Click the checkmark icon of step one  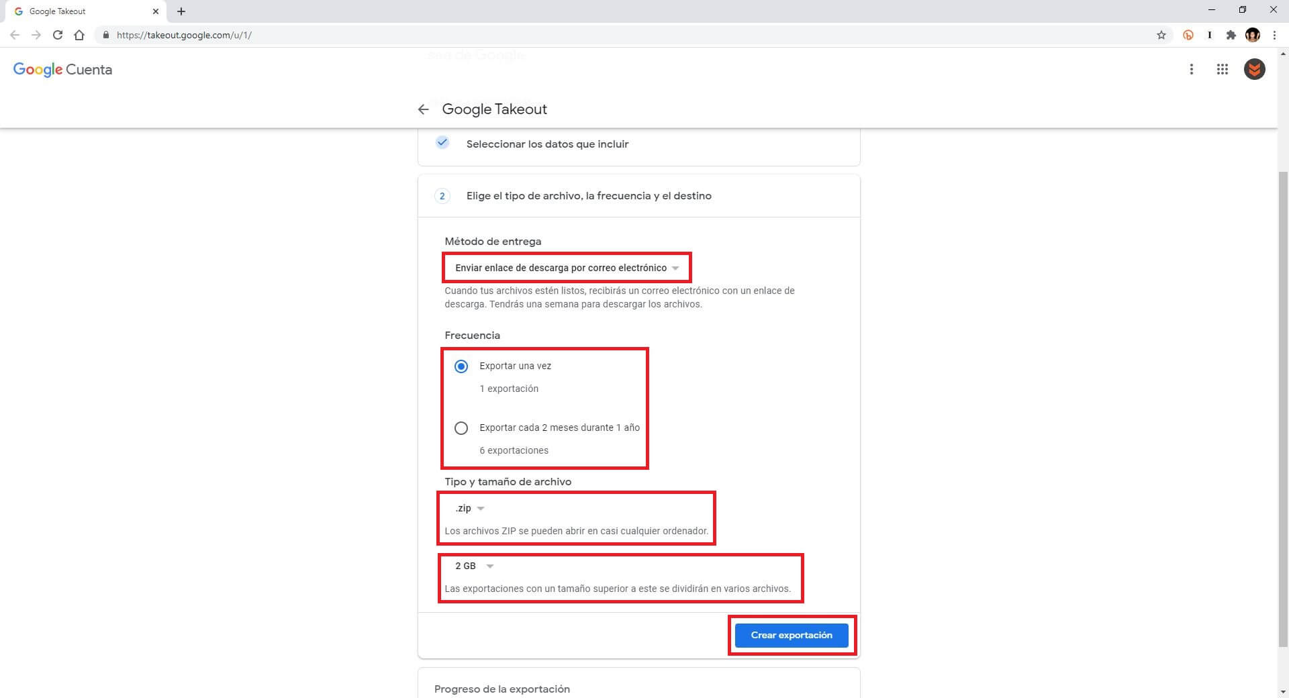[x=442, y=142]
